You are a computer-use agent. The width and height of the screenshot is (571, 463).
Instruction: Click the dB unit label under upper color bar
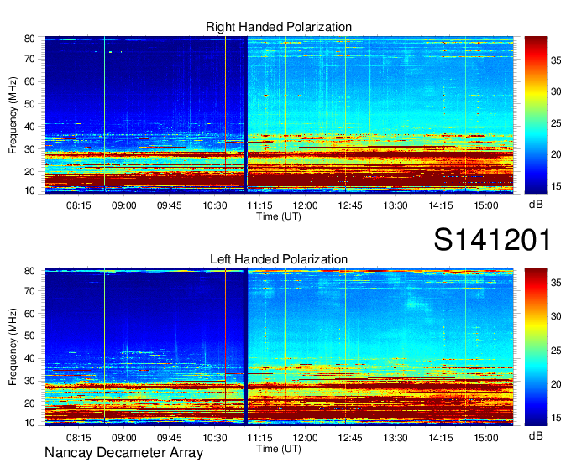click(536, 205)
